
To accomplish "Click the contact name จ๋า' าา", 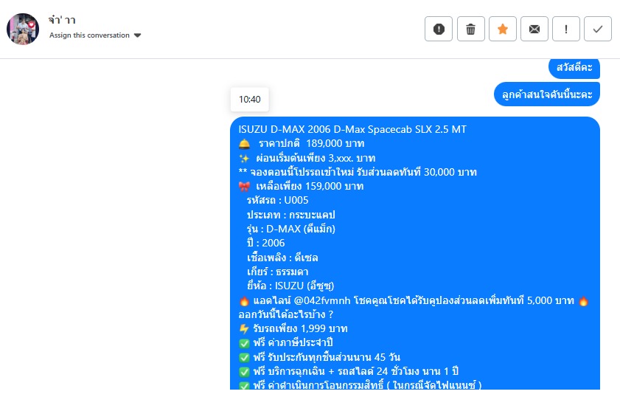I will click(x=62, y=20).
